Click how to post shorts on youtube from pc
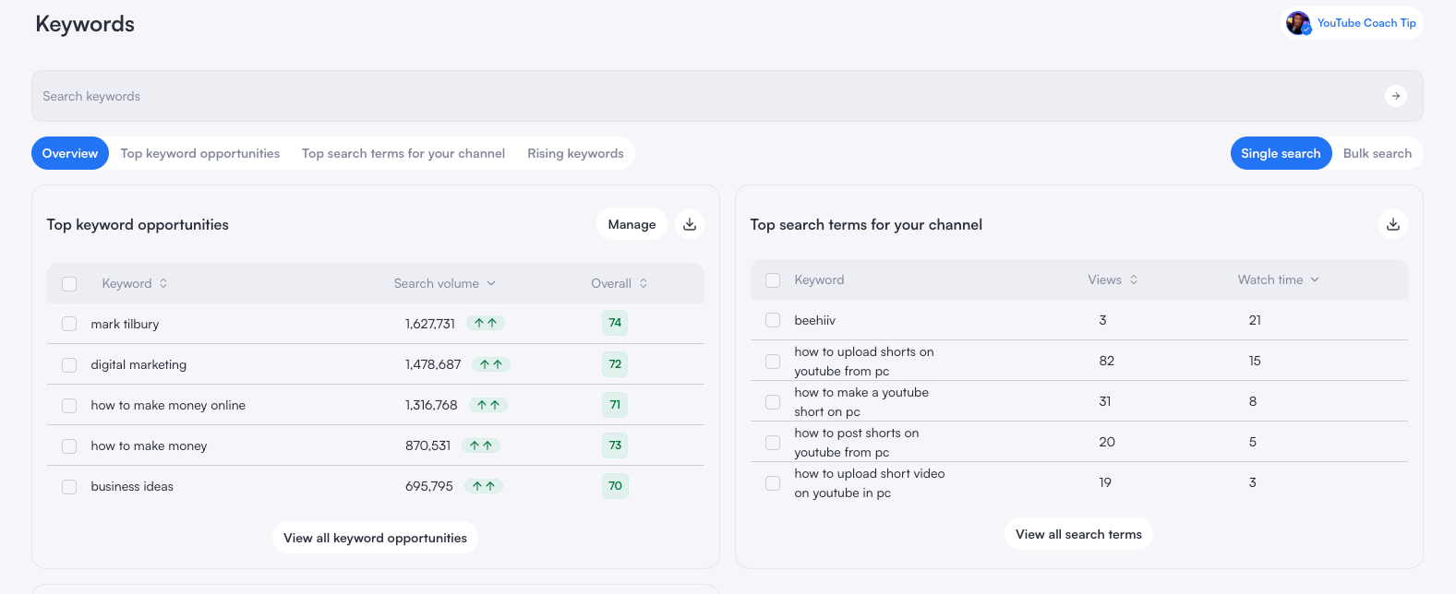The width and height of the screenshot is (1456, 594). (857, 443)
